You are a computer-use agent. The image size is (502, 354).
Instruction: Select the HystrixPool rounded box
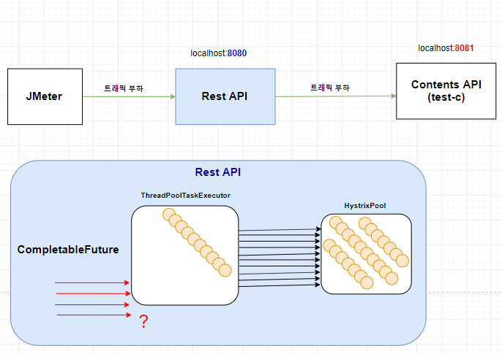tap(366, 254)
